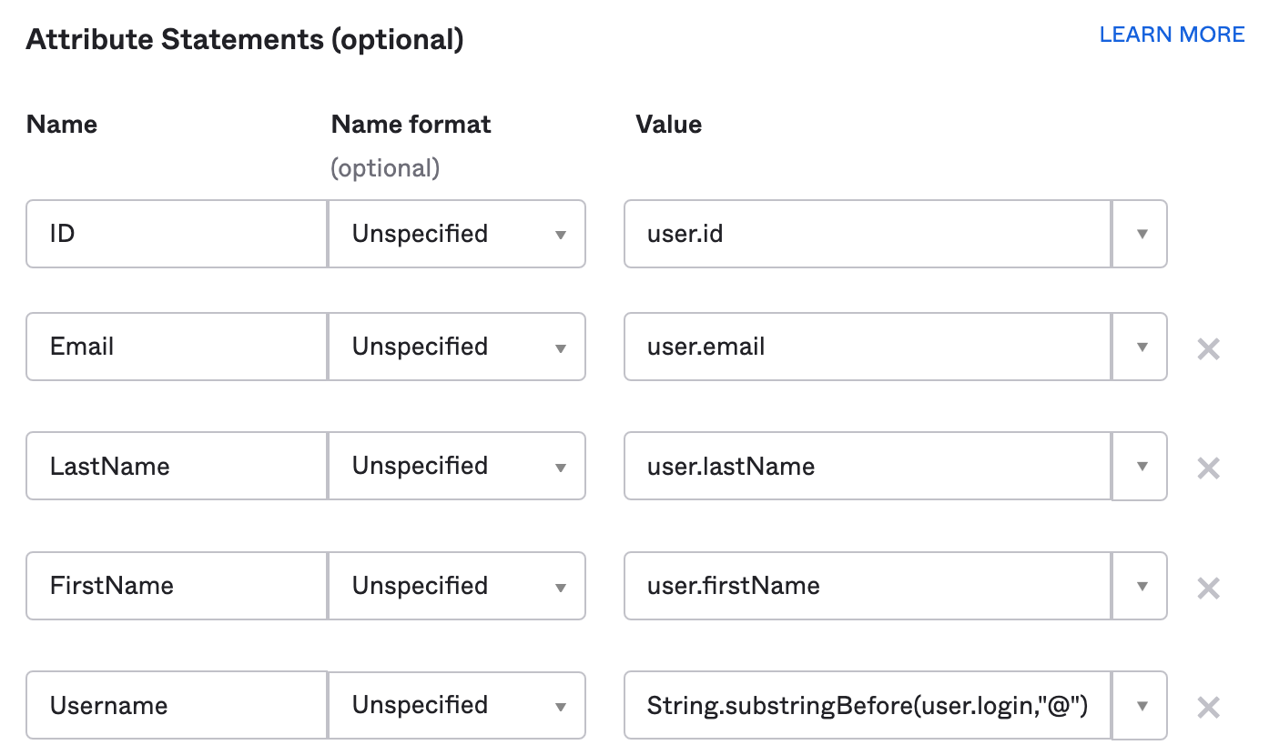Remove the Username attribute statement
Image resolution: width=1269 pixels, height=755 pixels.
tap(1208, 706)
